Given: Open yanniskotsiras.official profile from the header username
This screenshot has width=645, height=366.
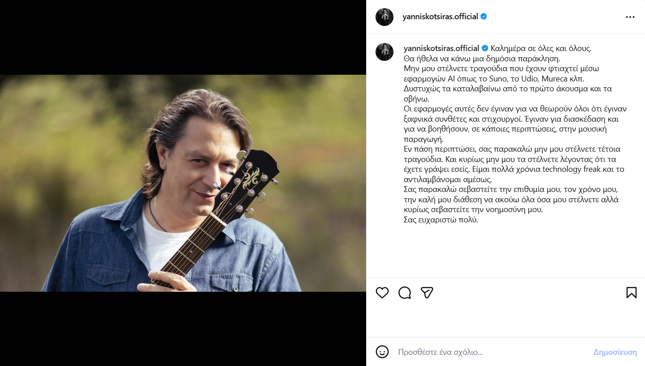Looking at the screenshot, I should coord(440,17).
